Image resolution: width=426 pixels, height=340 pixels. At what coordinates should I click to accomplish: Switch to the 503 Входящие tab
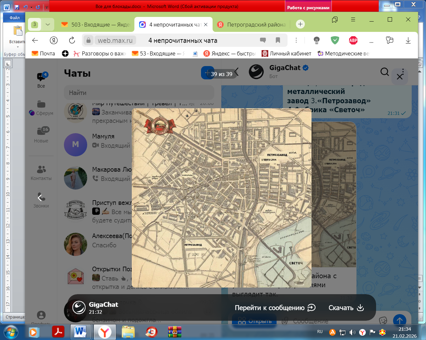96,25
